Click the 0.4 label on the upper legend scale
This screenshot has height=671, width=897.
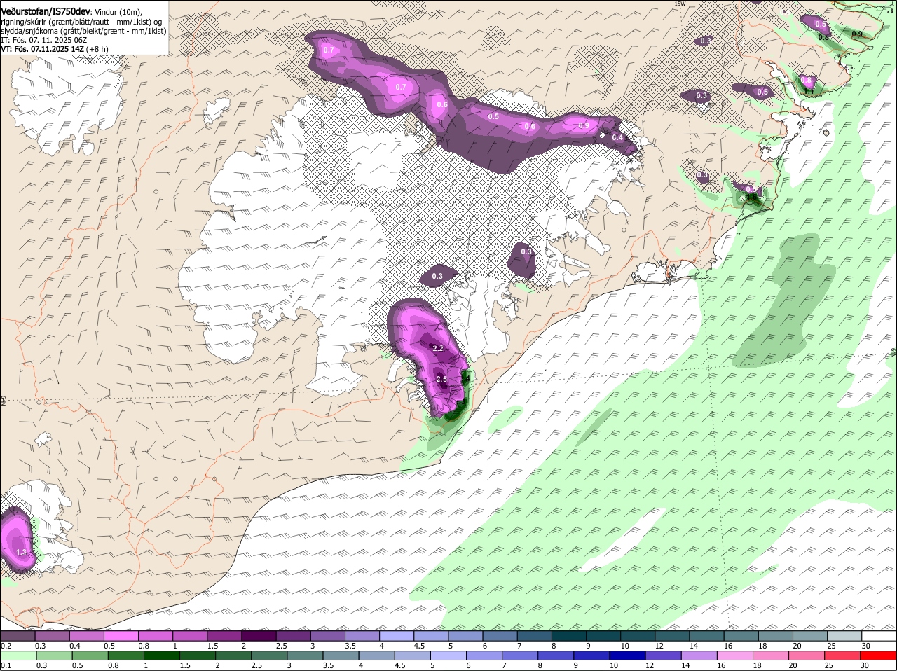click(75, 646)
